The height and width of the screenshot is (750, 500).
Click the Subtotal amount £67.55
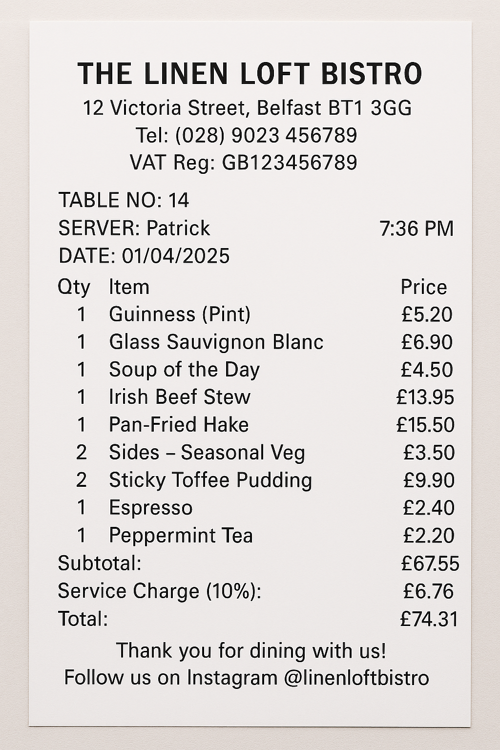click(430, 563)
